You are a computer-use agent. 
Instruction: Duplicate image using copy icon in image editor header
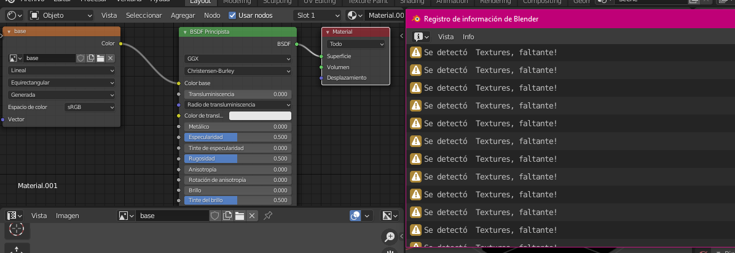(x=227, y=216)
